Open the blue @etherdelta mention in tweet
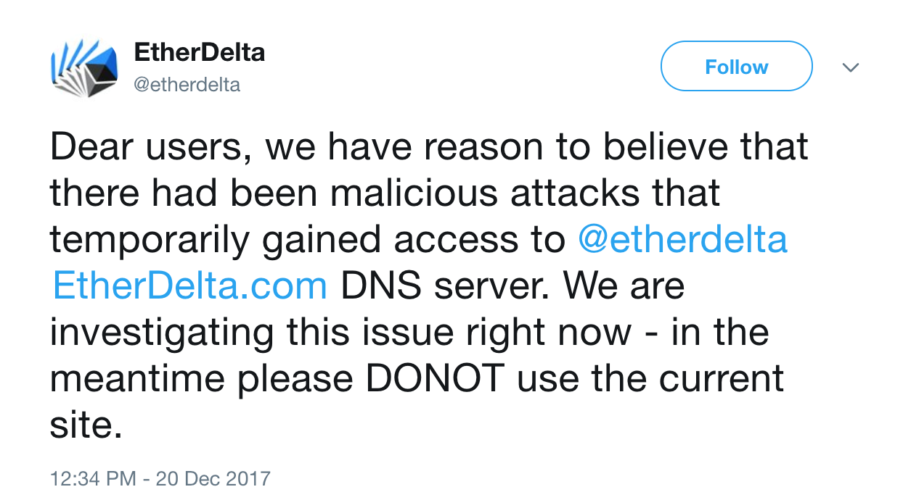The image size is (911, 500). [682, 240]
